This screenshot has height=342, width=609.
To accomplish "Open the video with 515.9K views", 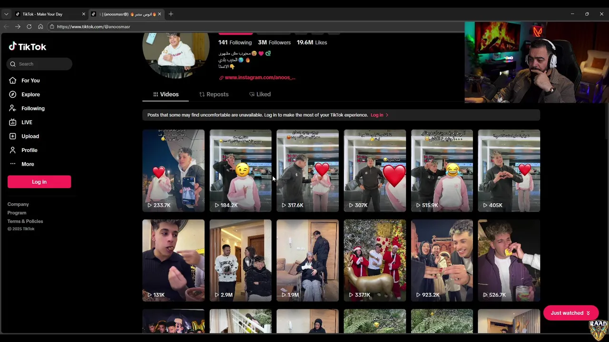I will (x=442, y=171).
